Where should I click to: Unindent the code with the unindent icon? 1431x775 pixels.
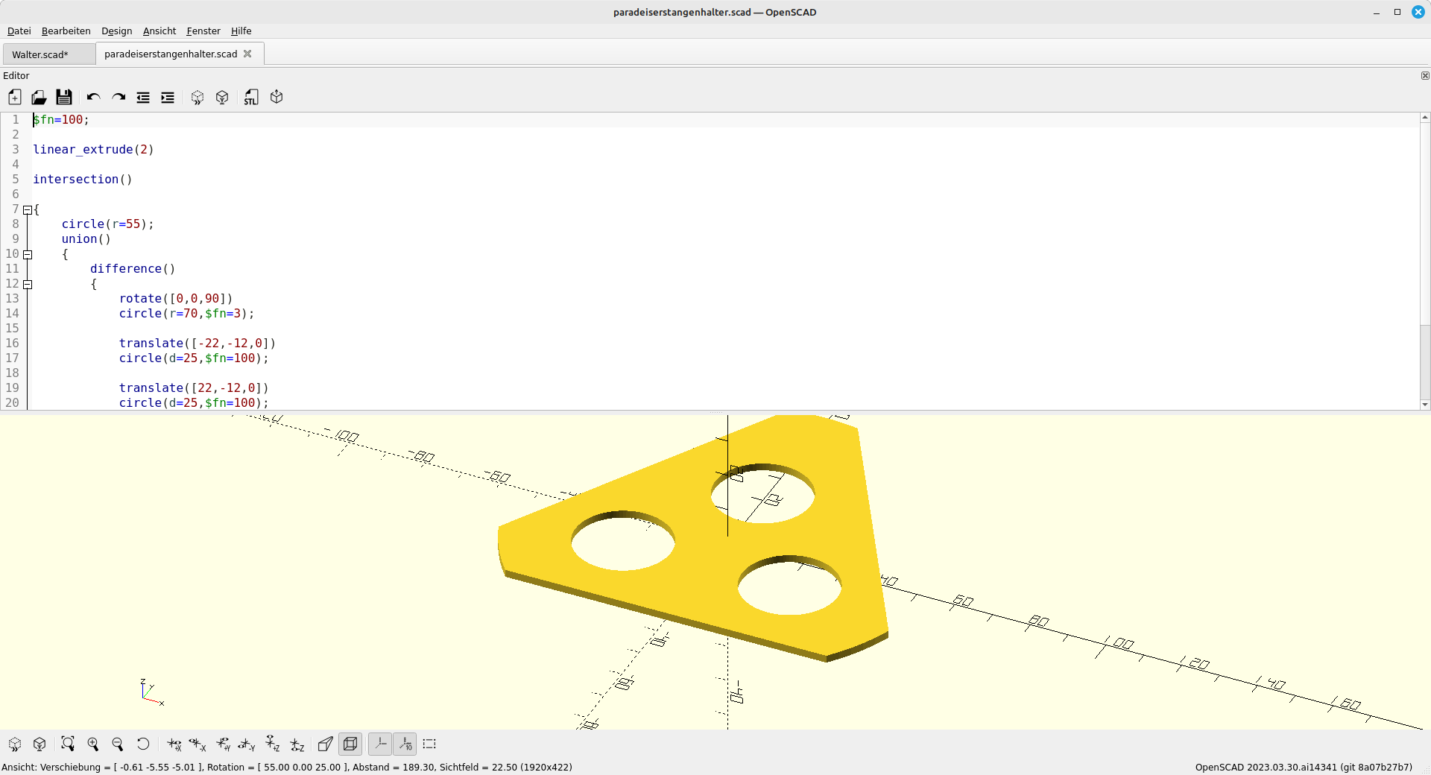143,98
